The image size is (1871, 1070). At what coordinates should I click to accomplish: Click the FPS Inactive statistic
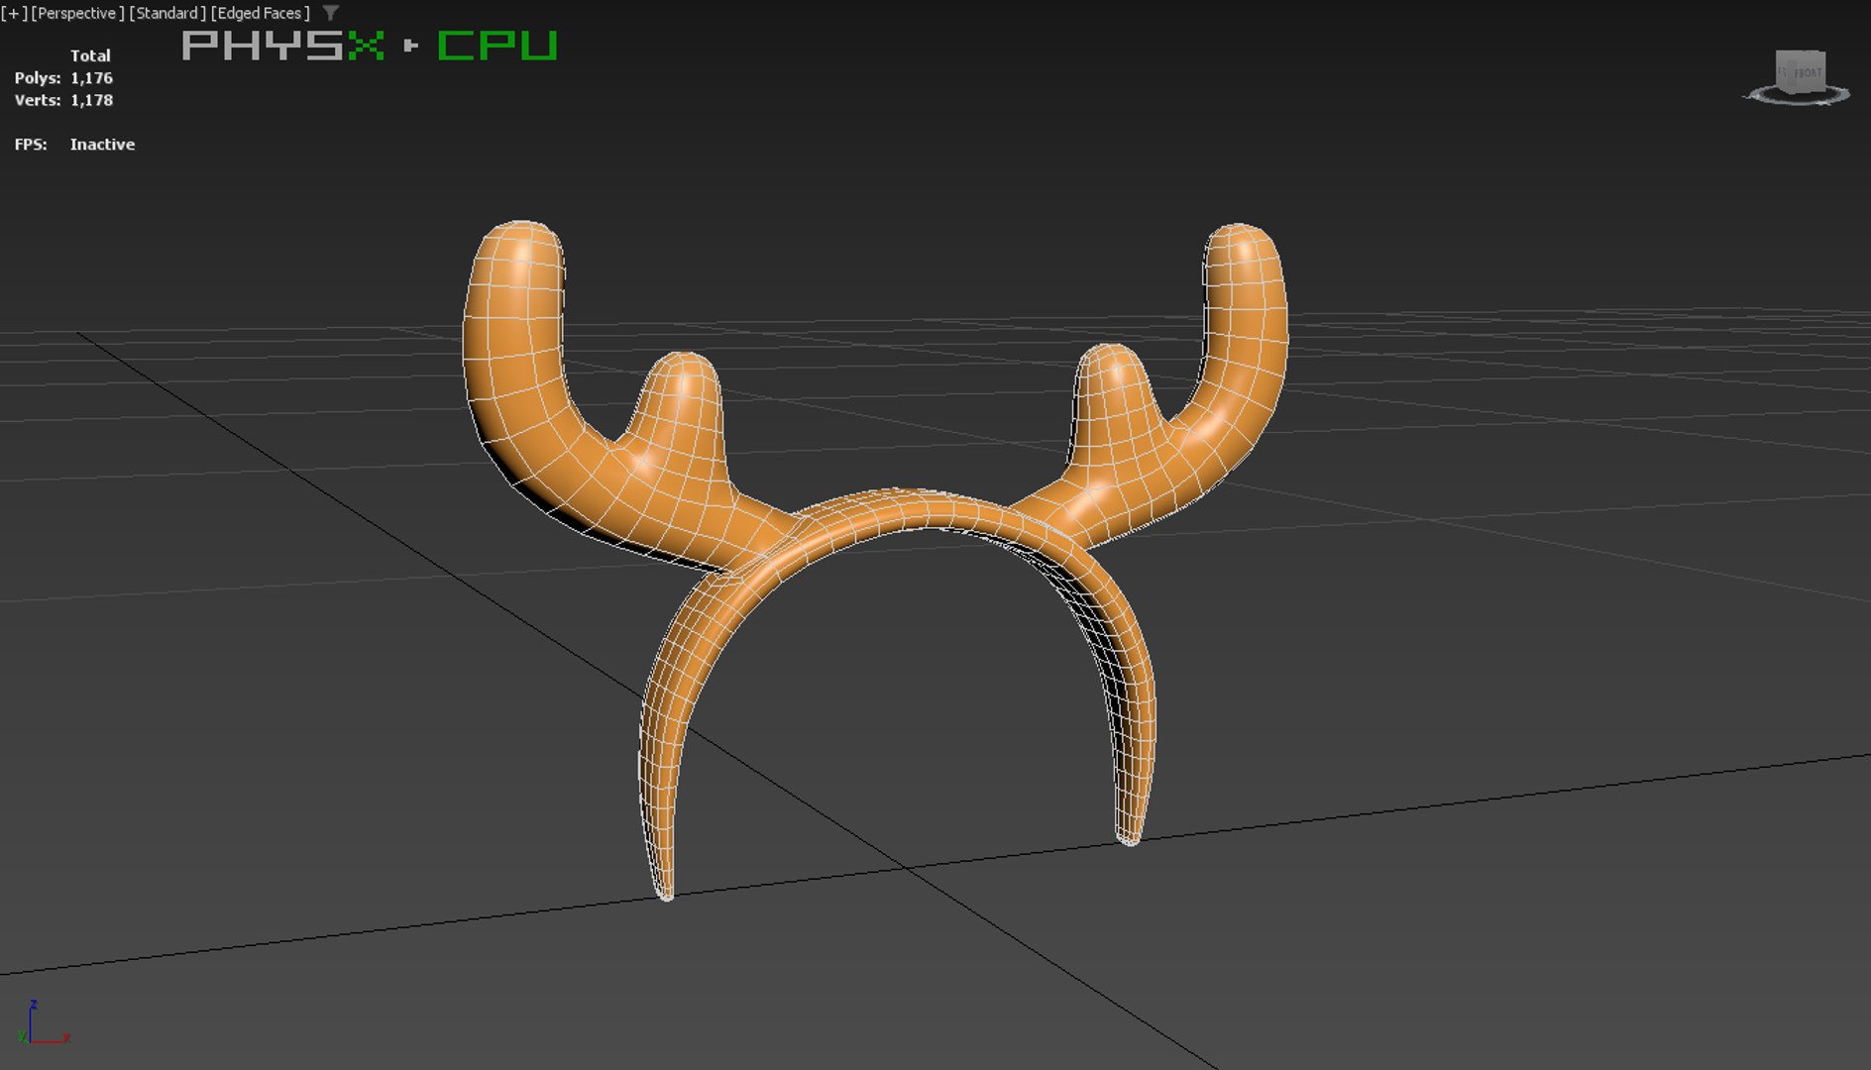[x=74, y=144]
